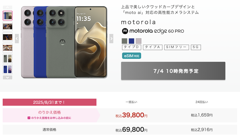The width and height of the screenshot is (240, 137).
Task: Select the first three-phones thumbnail
Action: pyautogui.click(x=8, y=16)
